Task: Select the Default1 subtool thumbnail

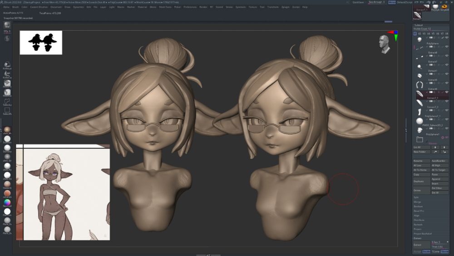Action: coord(419,67)
